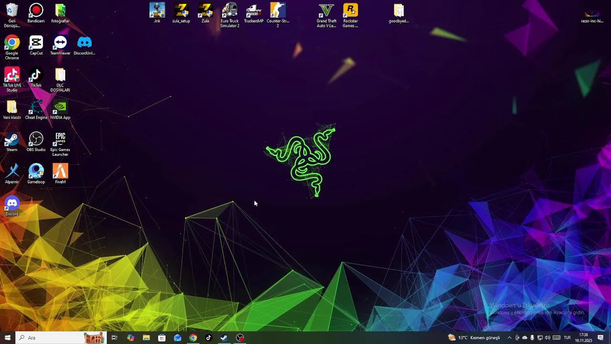Select the CapCut desktop shortcut
The width and height of the screenshot is (611, 344).
point(36,45)
